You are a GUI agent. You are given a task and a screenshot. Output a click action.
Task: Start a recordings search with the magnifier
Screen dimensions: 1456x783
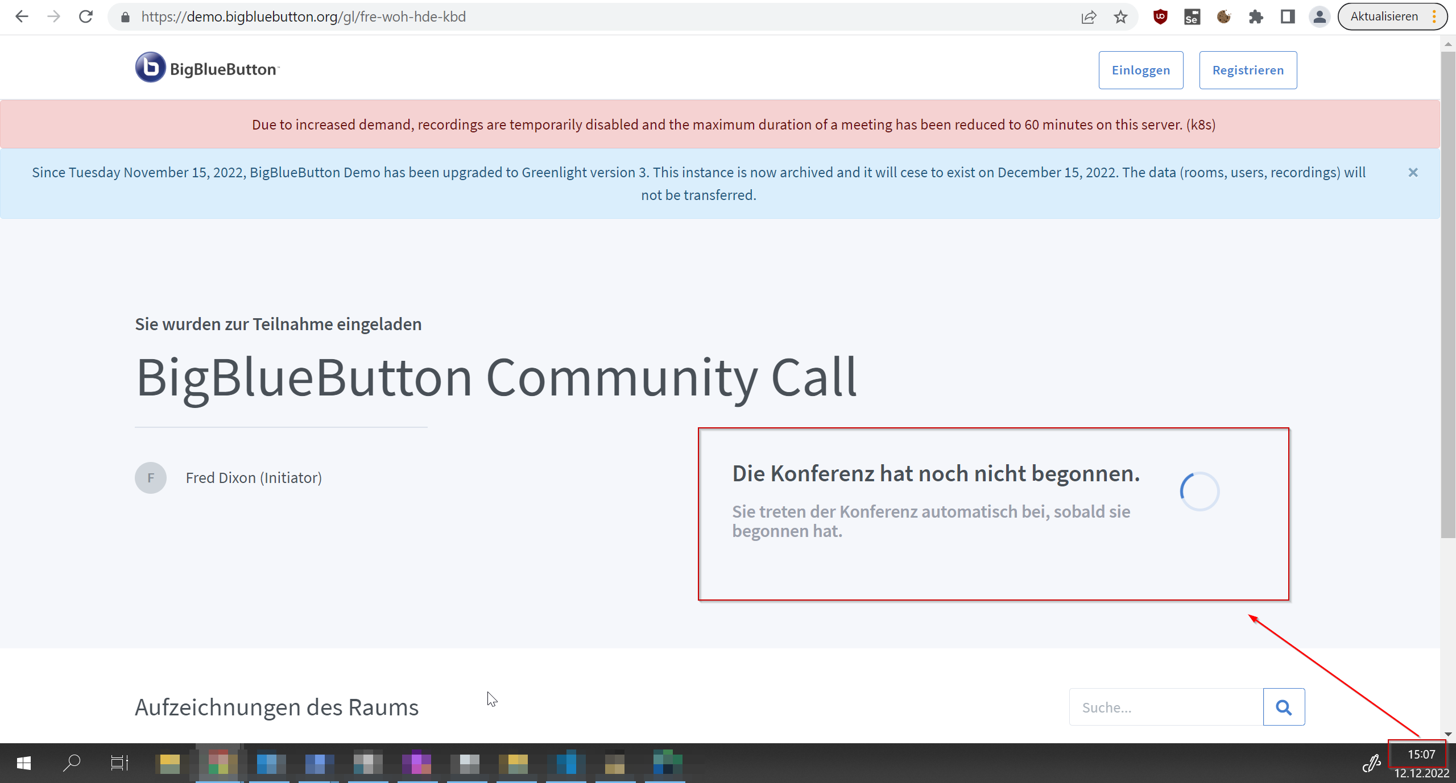coord(1284,707)
